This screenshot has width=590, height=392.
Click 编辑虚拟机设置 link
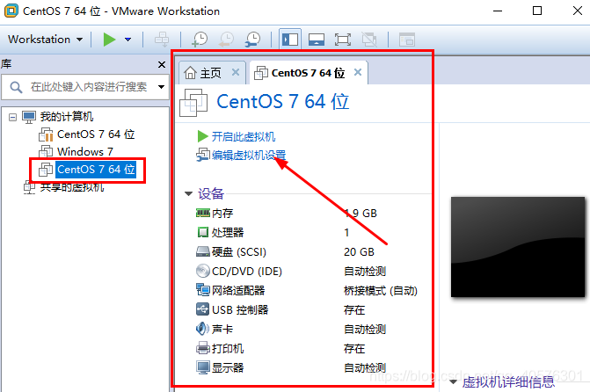tap(248, 155)
